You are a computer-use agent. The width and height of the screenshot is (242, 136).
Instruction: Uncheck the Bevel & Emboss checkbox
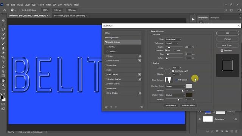pyautogui.click(x=106, y=42)
